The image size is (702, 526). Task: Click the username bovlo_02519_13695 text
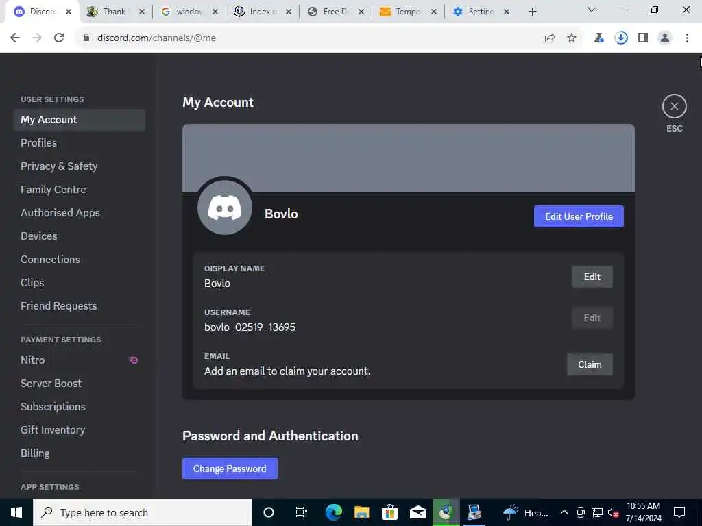250,327
